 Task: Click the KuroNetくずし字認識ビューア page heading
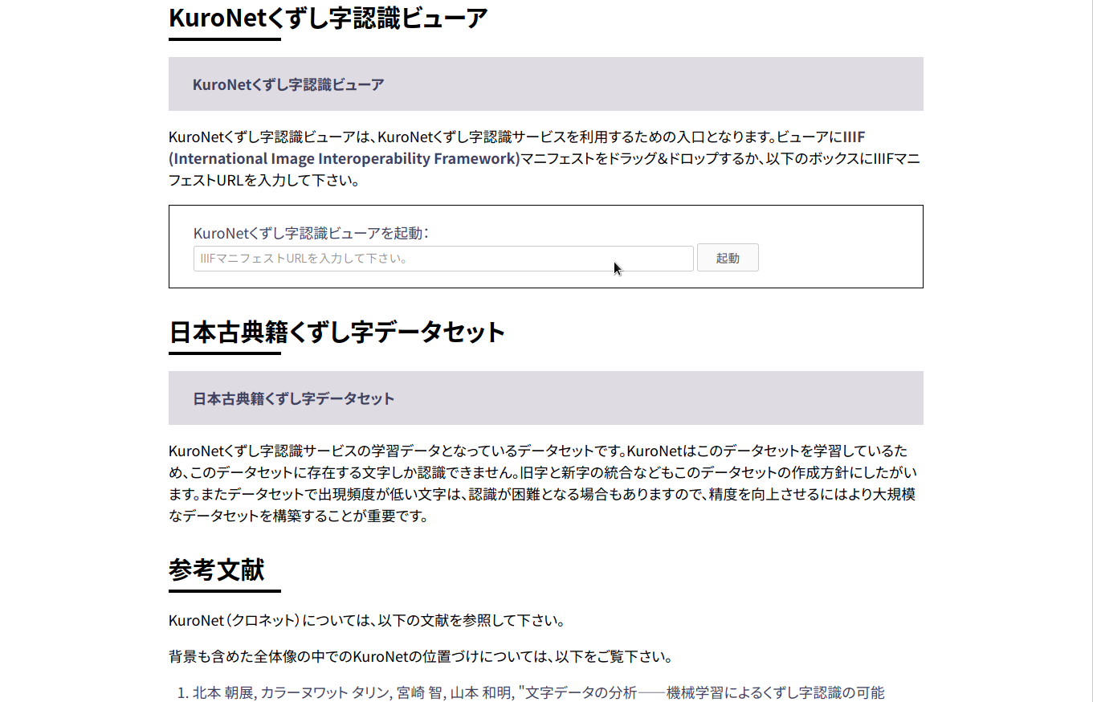click(326, 17)
